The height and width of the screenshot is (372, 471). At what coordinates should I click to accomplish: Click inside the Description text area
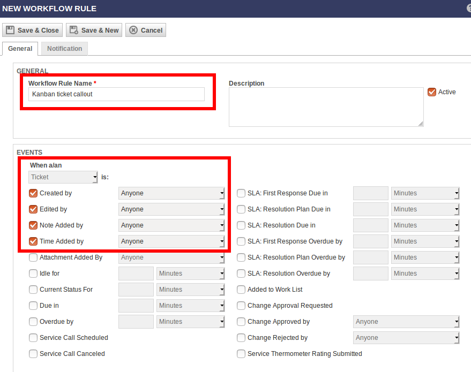click(326, 107)
